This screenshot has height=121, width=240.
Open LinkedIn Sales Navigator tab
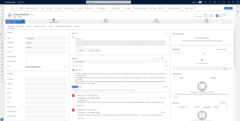[63, 26]
